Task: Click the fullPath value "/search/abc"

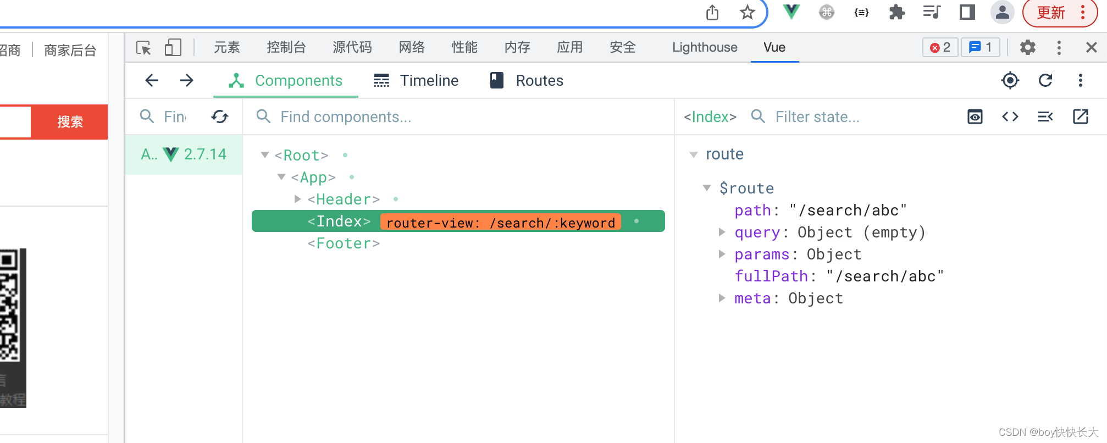Action: pyautogui.click(x=885, y=276)
